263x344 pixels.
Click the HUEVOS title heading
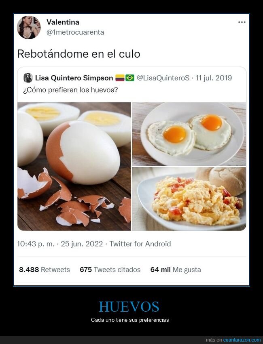(x=129, y=306)
